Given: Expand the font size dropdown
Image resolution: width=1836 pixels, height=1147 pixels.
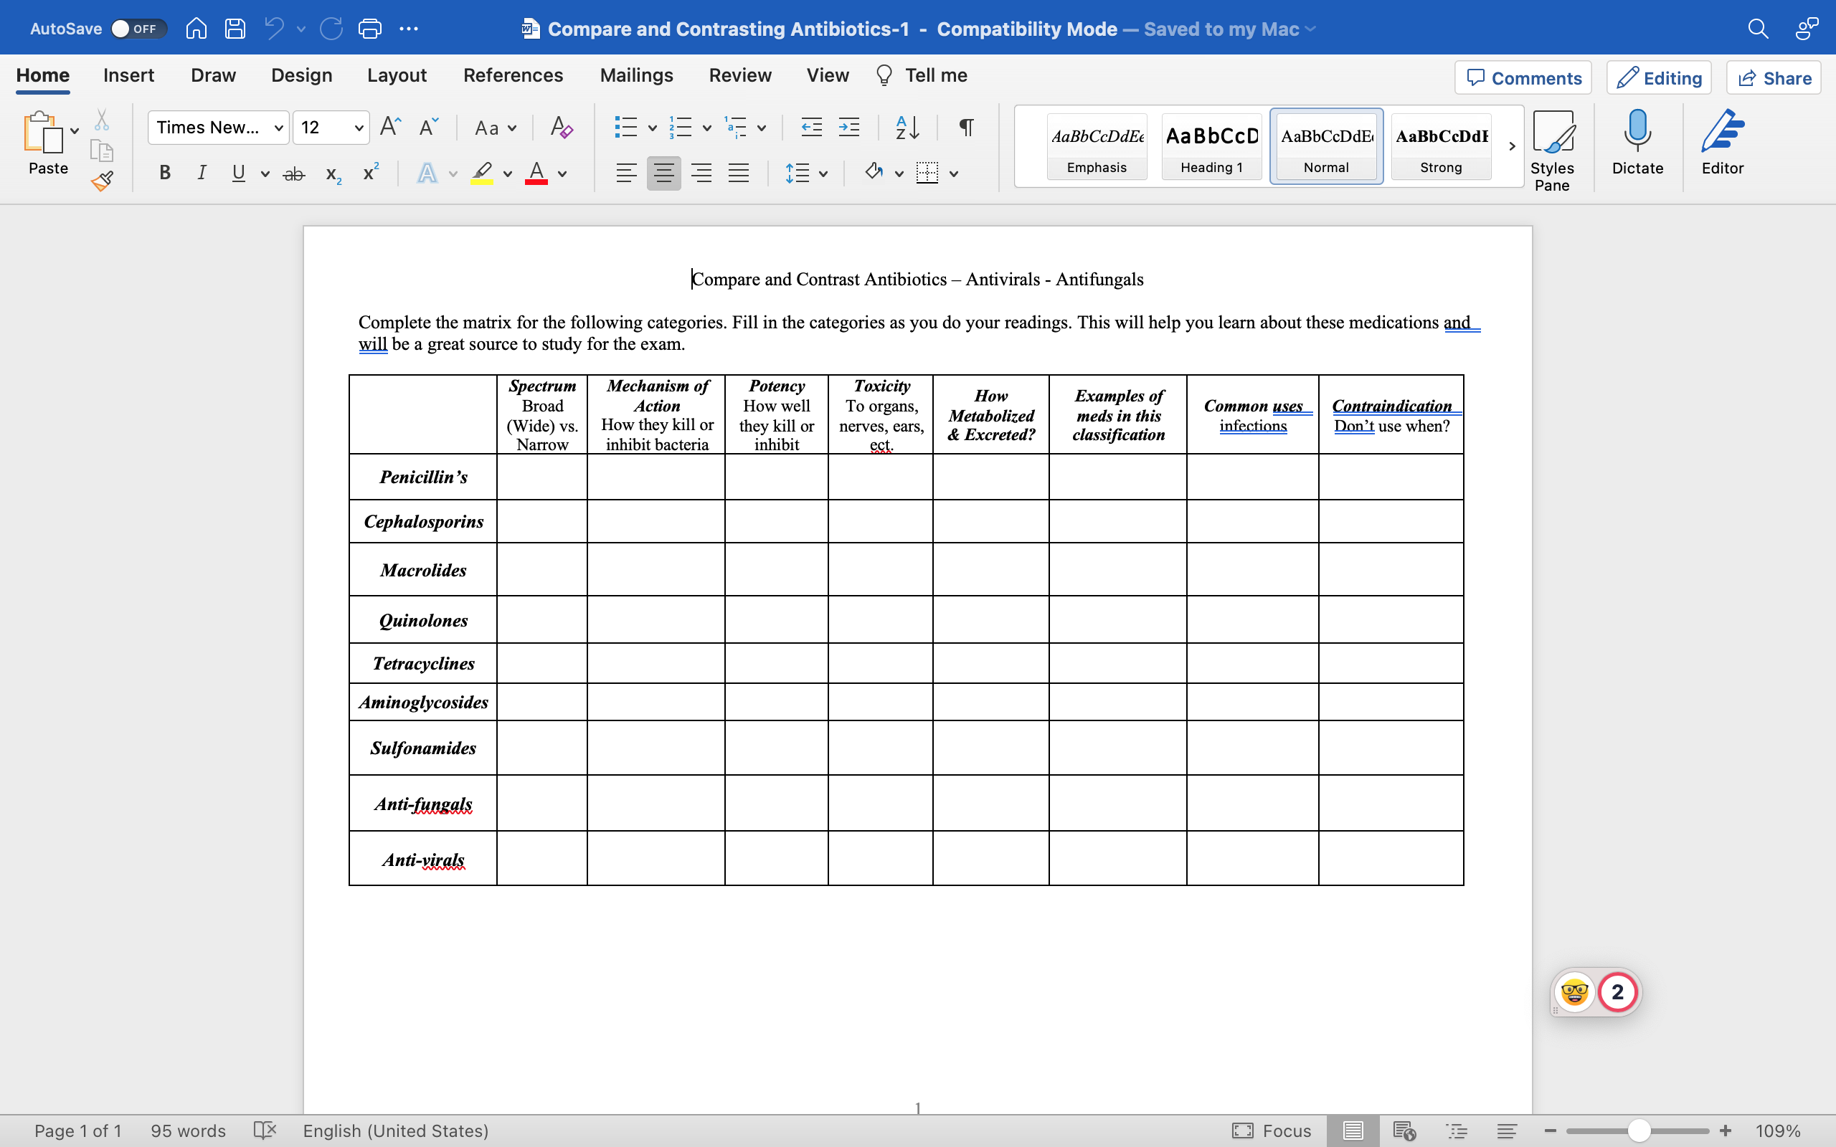Looking at the screenshot, I should (x=358, y=128).
